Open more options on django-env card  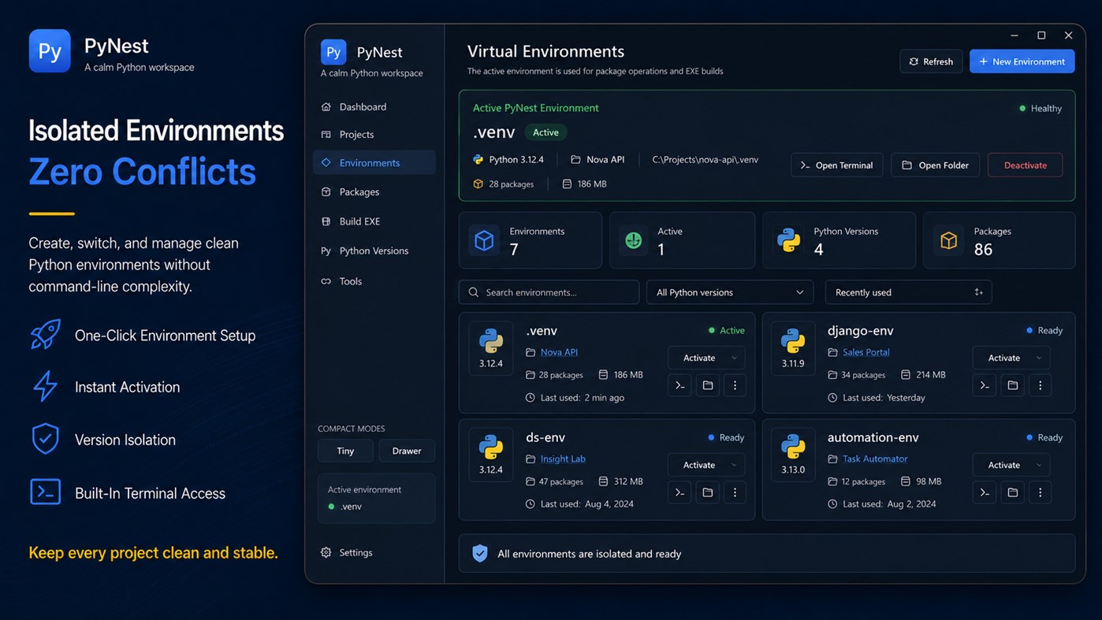coord(1041,385)
